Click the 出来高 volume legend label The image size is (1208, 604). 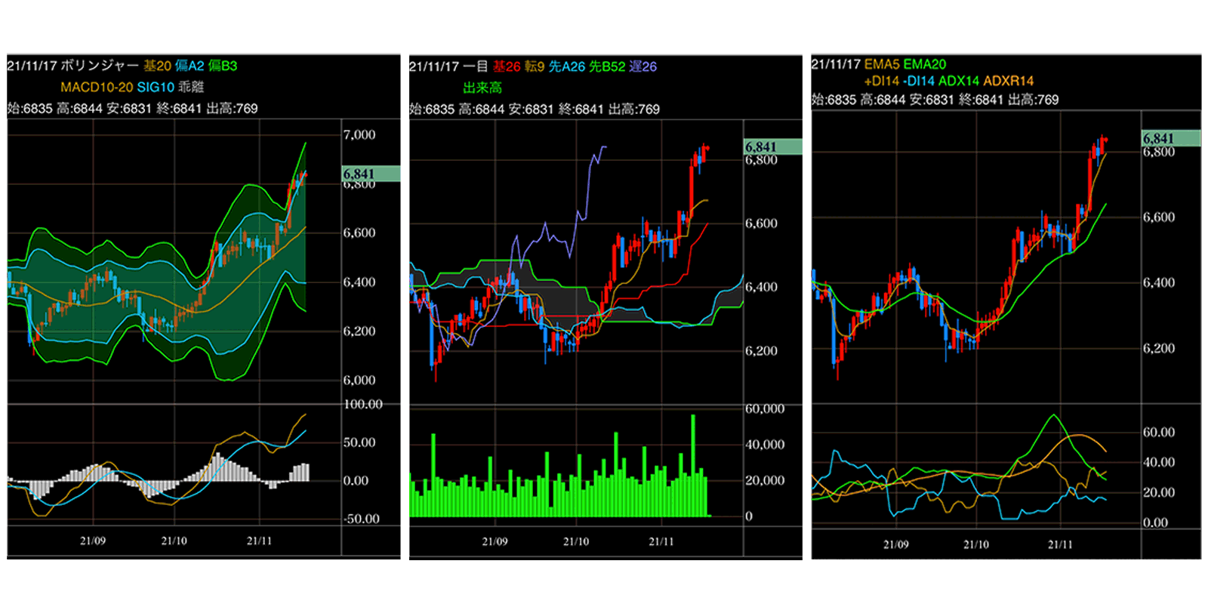tap(482, 88)
